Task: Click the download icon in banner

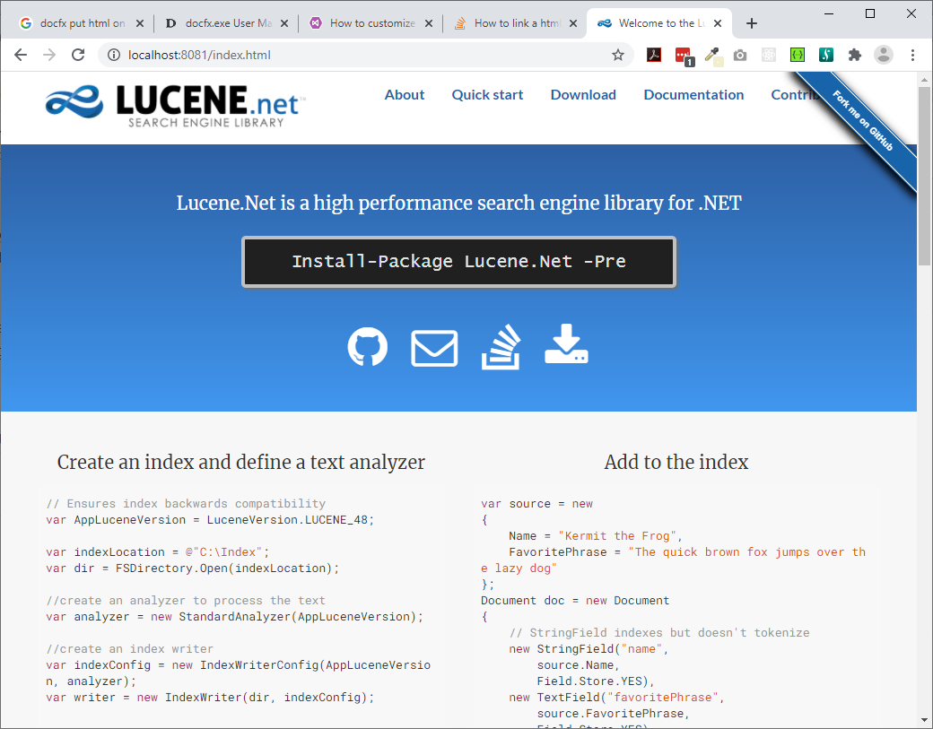Action: coord(566,343)
